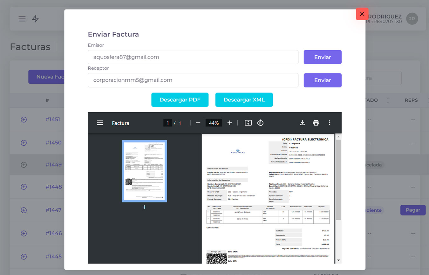Rotate the PDF document counterclockwise
The width and height of the screenshot is (429, 275).
(260, 123)
